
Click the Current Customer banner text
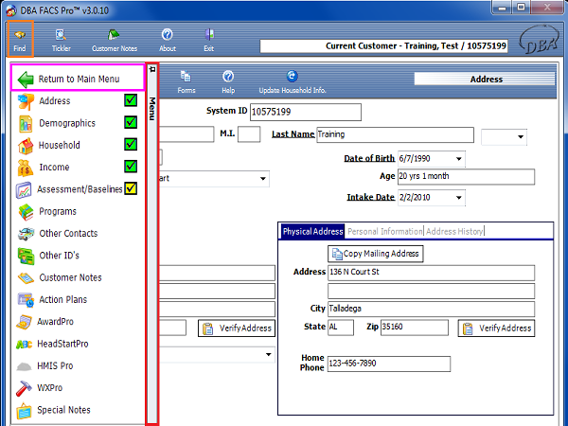pyautogui.click(x=416, y=46)
